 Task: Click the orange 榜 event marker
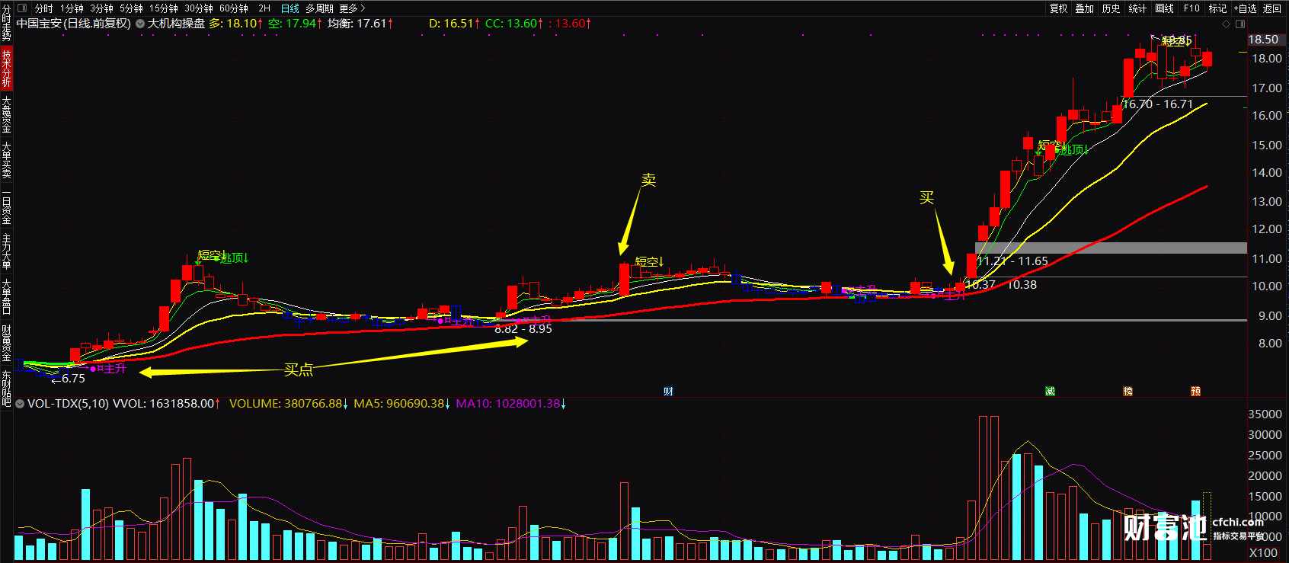tap(1127, 392)
